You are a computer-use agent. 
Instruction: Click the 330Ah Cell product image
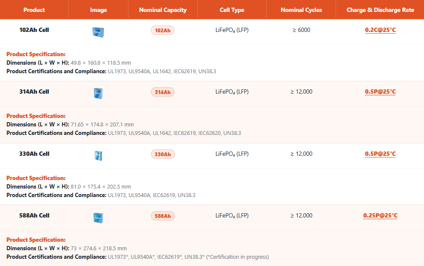[98, 156]
